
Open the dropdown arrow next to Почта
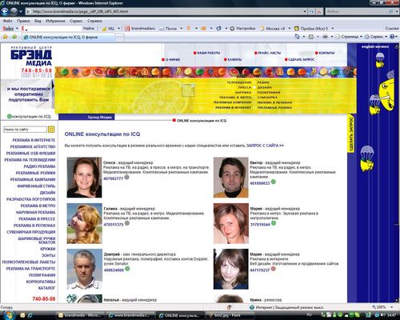coord(181,28)
